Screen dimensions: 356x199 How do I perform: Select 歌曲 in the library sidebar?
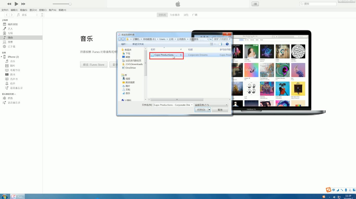click(x=21, y=38)
